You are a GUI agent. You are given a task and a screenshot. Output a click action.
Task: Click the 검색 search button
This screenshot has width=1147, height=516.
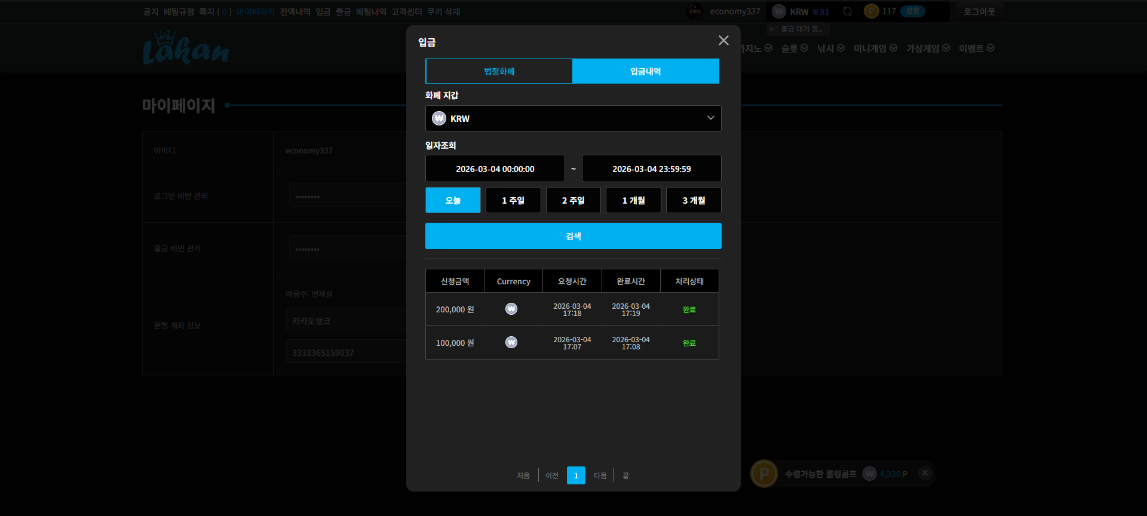(573, 236)
